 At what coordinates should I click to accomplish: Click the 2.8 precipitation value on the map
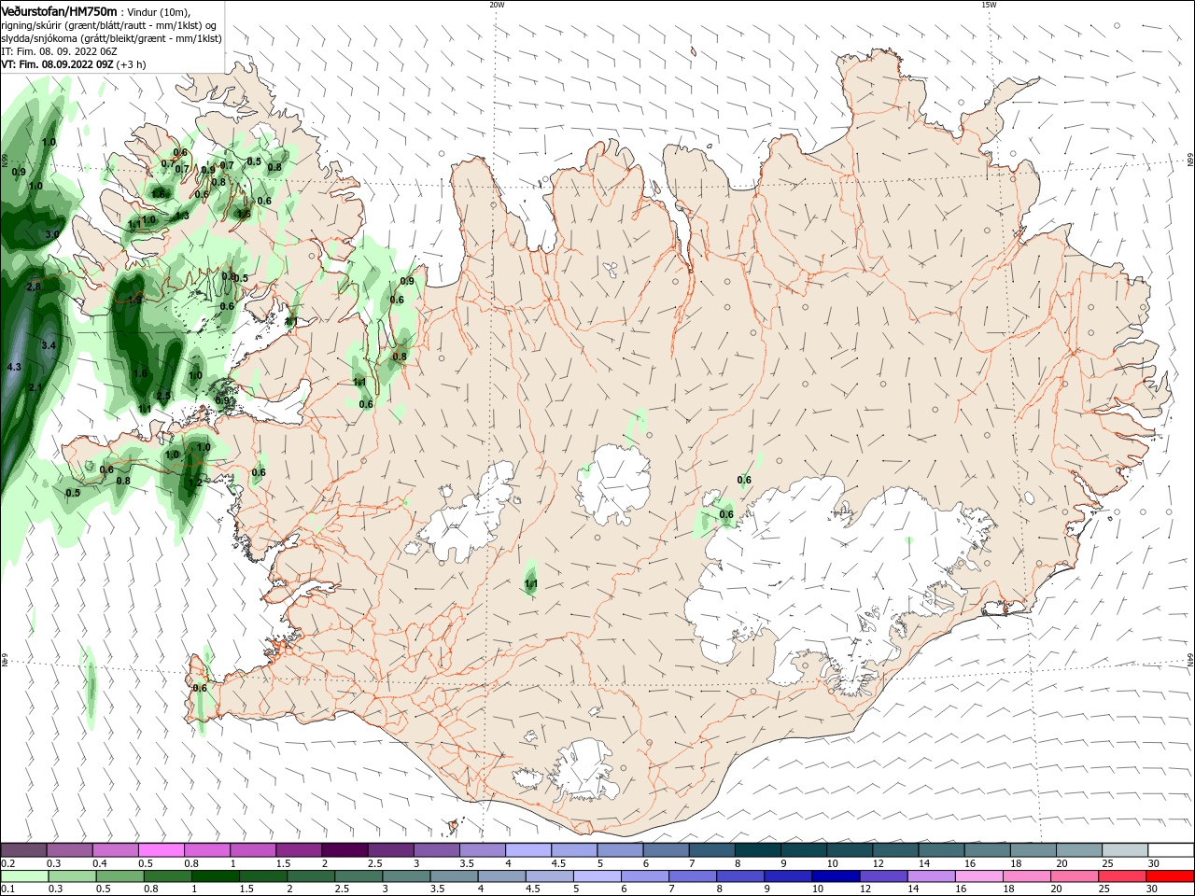pyautogui.click(x=34, y=287)
